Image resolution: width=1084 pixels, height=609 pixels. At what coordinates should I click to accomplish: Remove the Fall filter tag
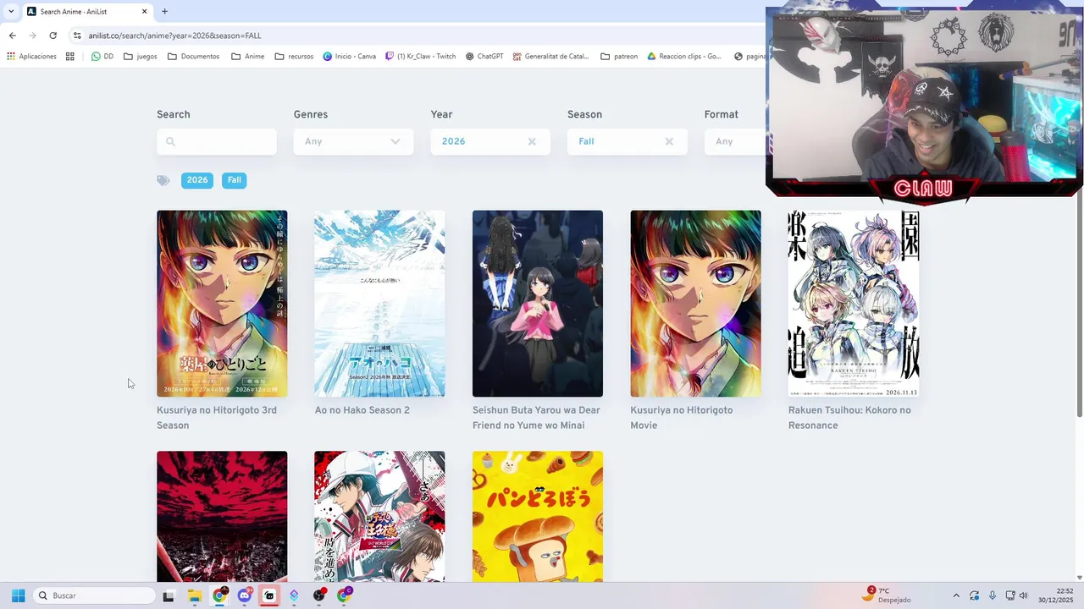click(235, 180)
